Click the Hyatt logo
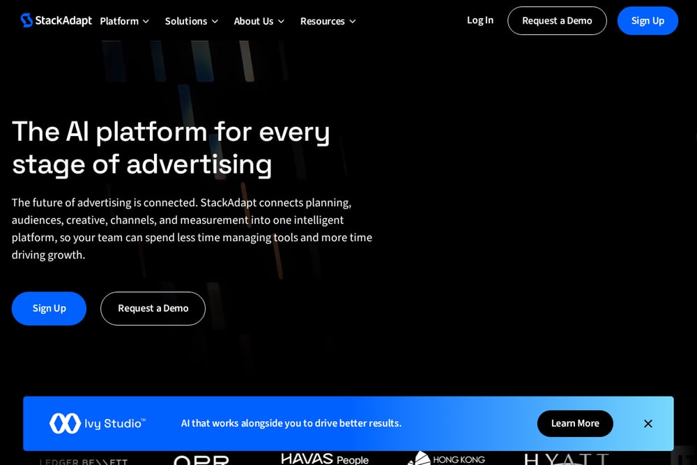Image resolution: width=697 pixels, height=465 pixels. 566,459
